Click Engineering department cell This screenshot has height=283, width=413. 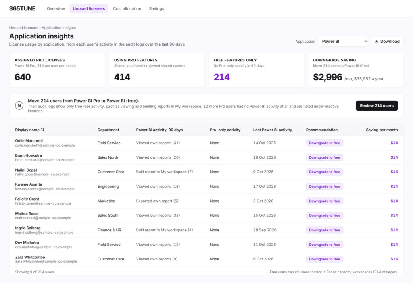pyautogui.click(x=108, y=187)
